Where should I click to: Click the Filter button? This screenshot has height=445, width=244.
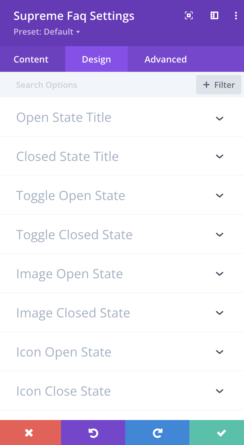pos(219,85)
